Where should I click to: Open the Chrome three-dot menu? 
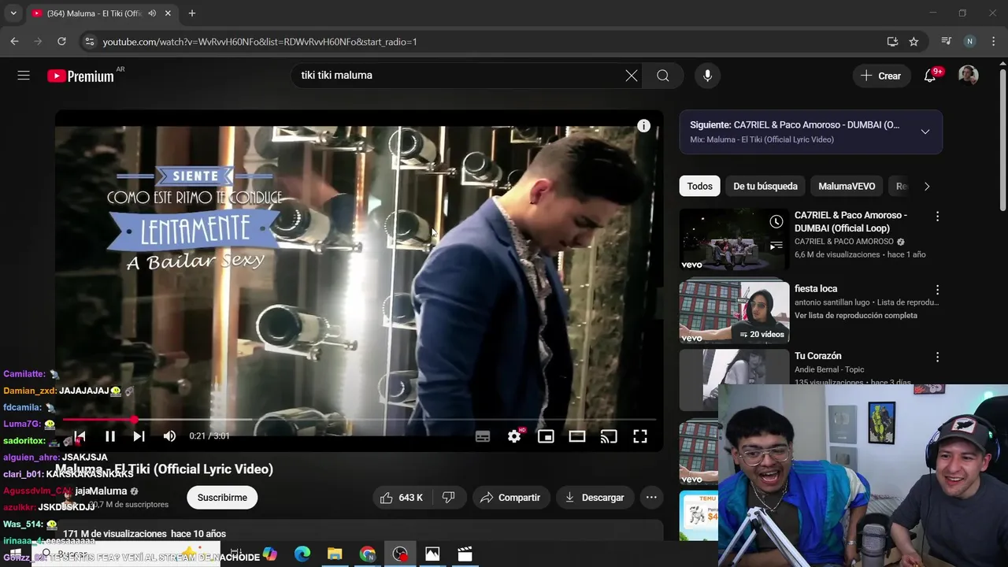(993, 42)
